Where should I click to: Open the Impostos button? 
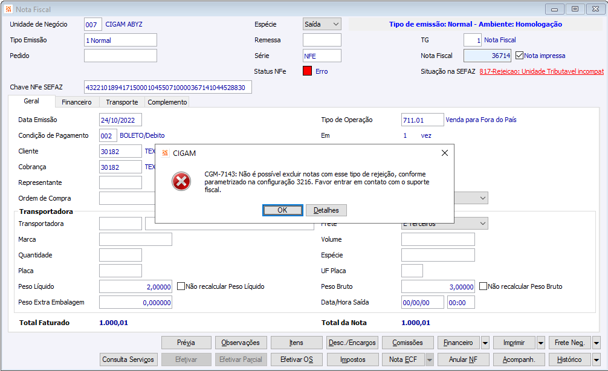(352, 360)
